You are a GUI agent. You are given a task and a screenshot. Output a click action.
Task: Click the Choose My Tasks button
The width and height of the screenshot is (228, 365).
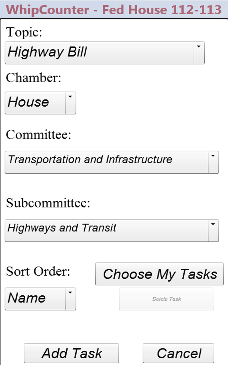(x=159, y=274)
